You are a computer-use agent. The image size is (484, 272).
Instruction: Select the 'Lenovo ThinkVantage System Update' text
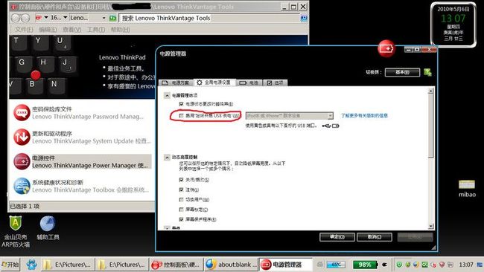click(x=83, y=141)
